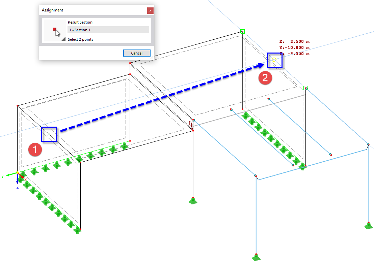
Task: Close the Assignment dialog
Action: coord(150,10)
